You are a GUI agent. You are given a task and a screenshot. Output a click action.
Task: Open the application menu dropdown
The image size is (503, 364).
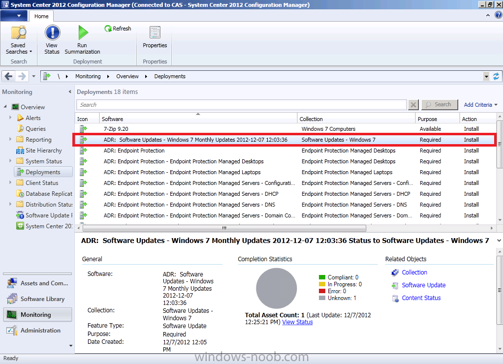(13, 16)
